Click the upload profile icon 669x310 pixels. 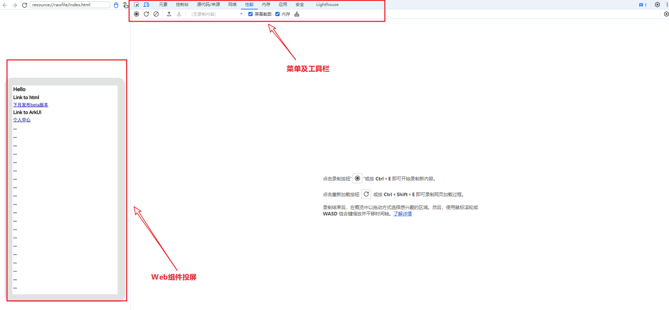169,14
